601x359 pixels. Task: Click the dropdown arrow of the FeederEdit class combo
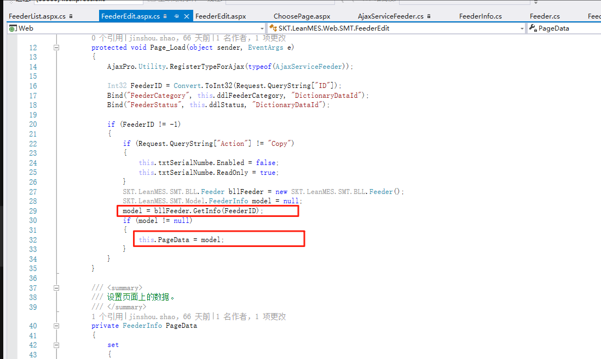tap(522, 28)
